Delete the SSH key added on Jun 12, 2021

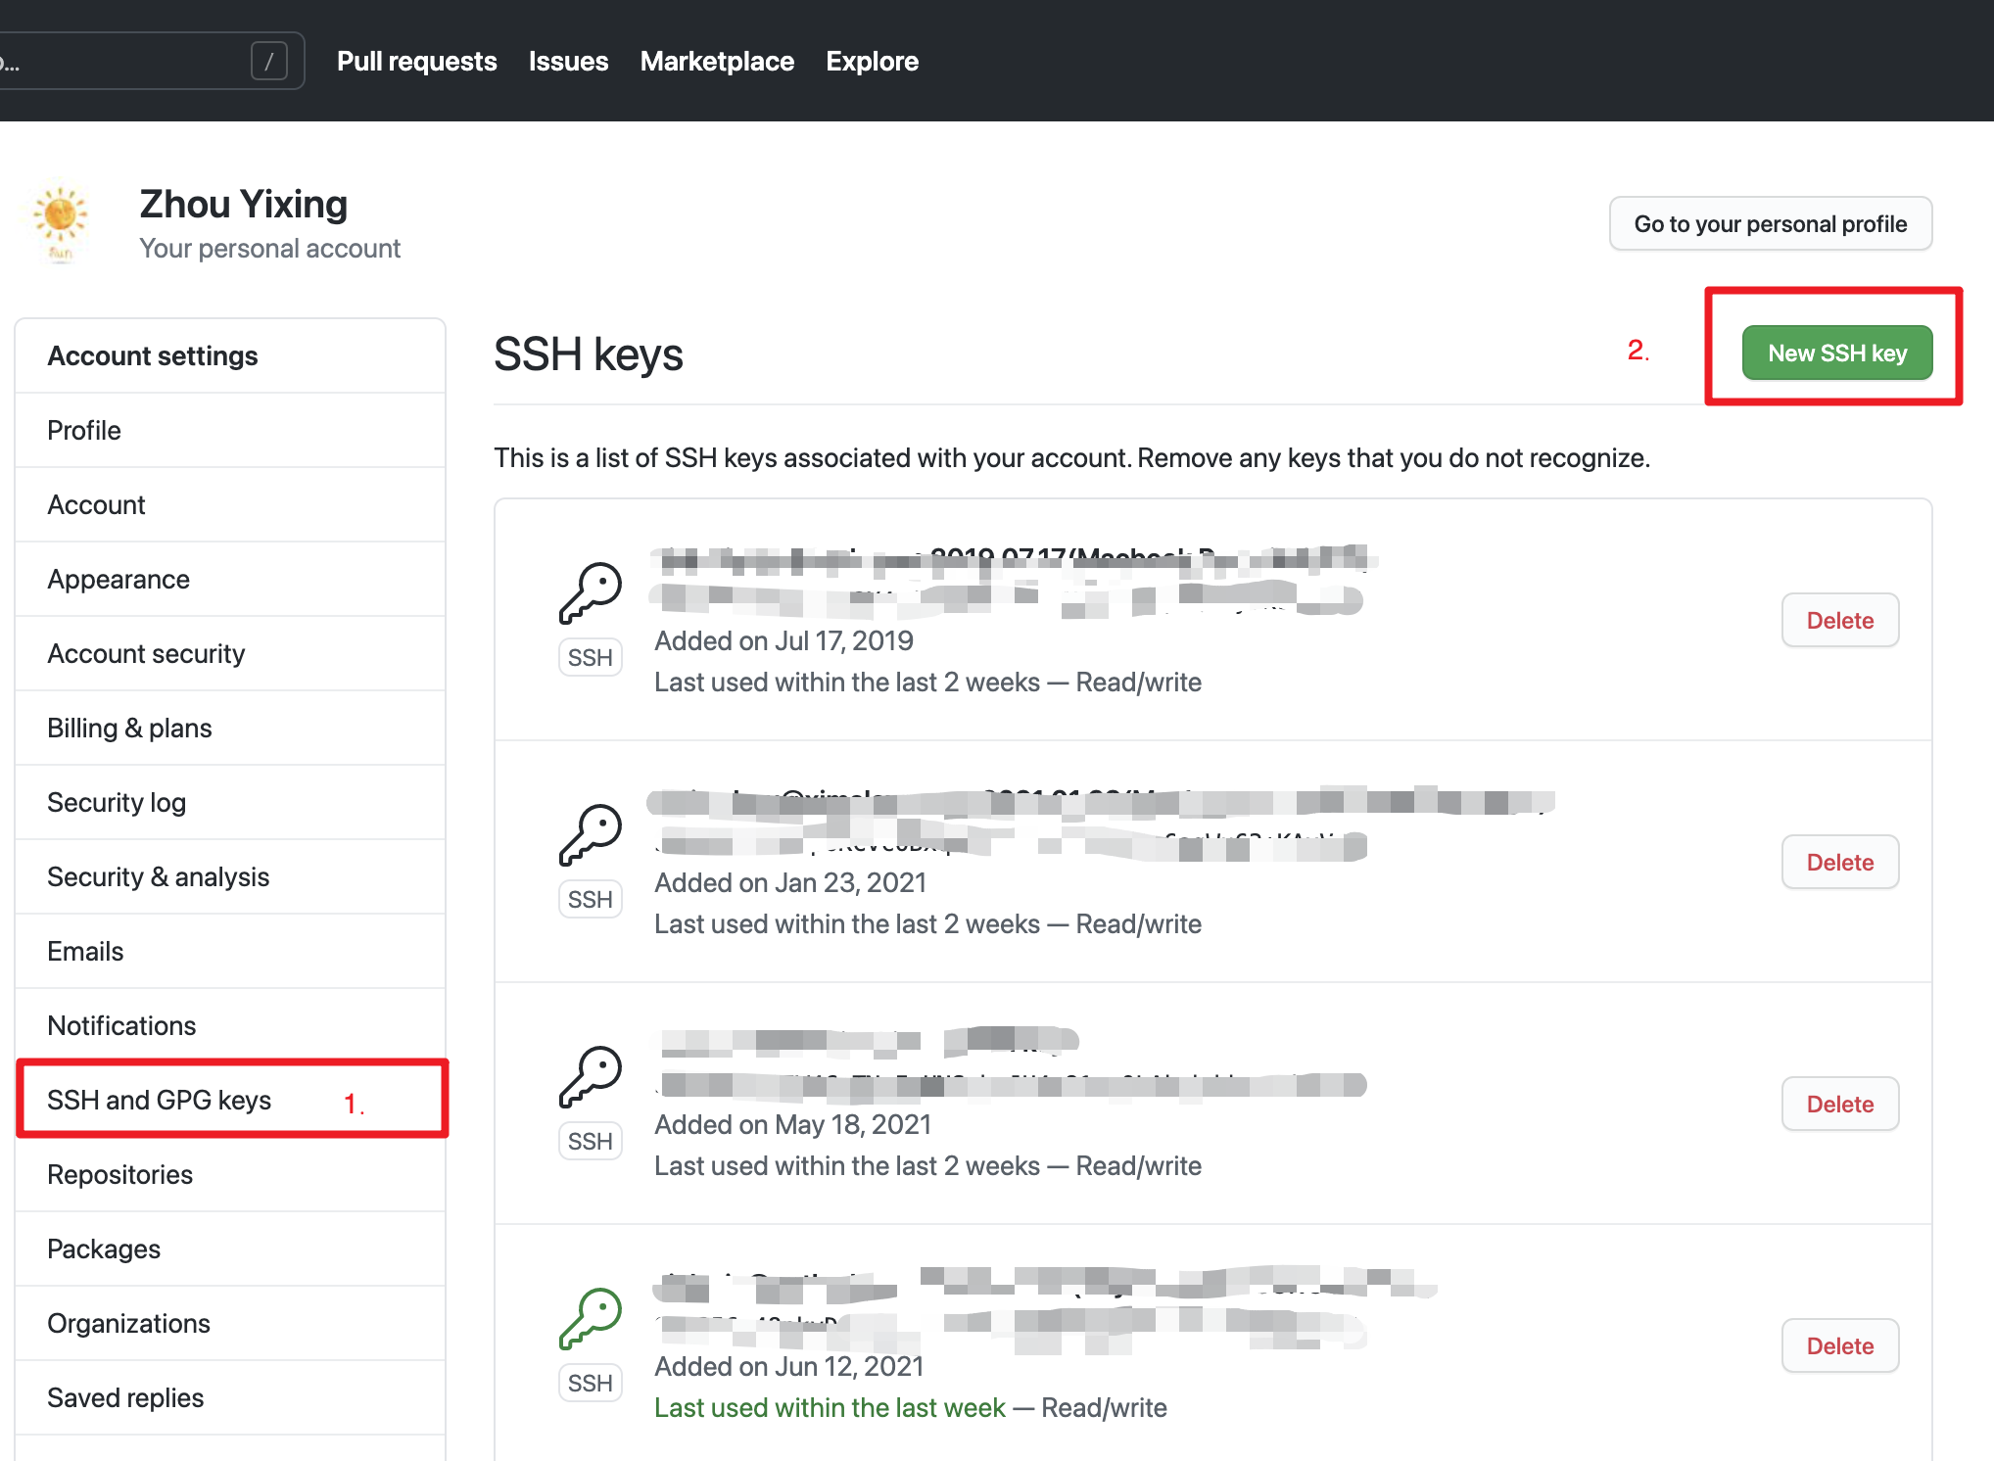[x=1840, y=1345]
